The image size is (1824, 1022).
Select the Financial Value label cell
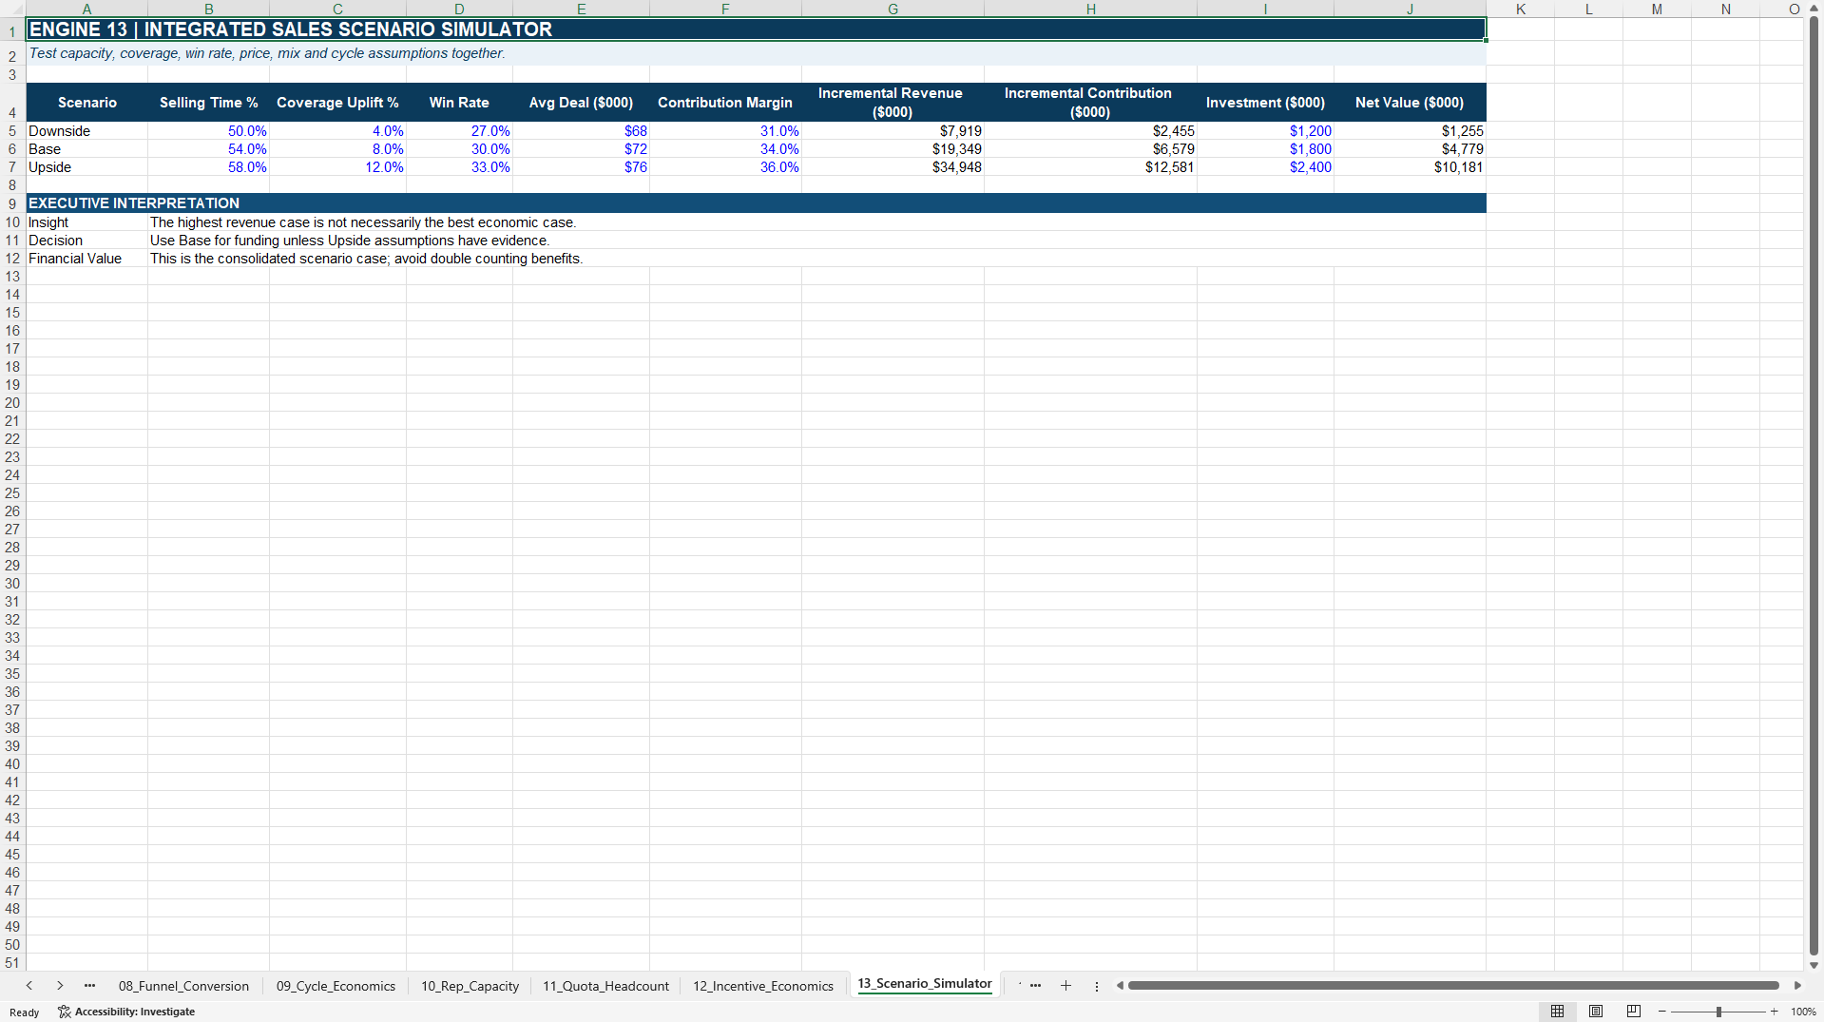point(86,259)
